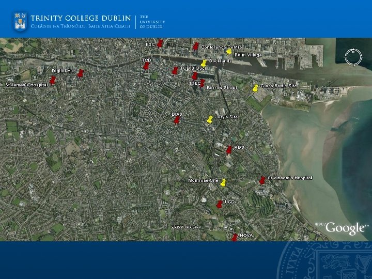Click "The University of Dublin" text
372x279 pixels.
coord(152,22)
